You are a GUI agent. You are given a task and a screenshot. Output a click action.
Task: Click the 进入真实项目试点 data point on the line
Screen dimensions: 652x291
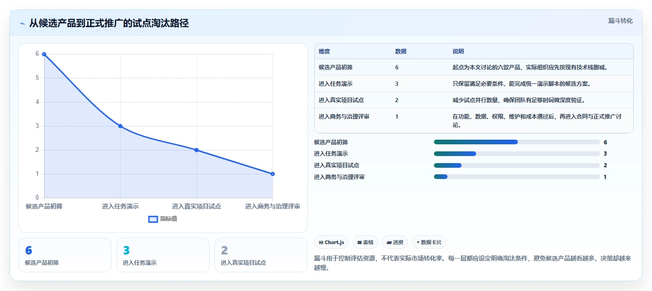tap(197, 150)
